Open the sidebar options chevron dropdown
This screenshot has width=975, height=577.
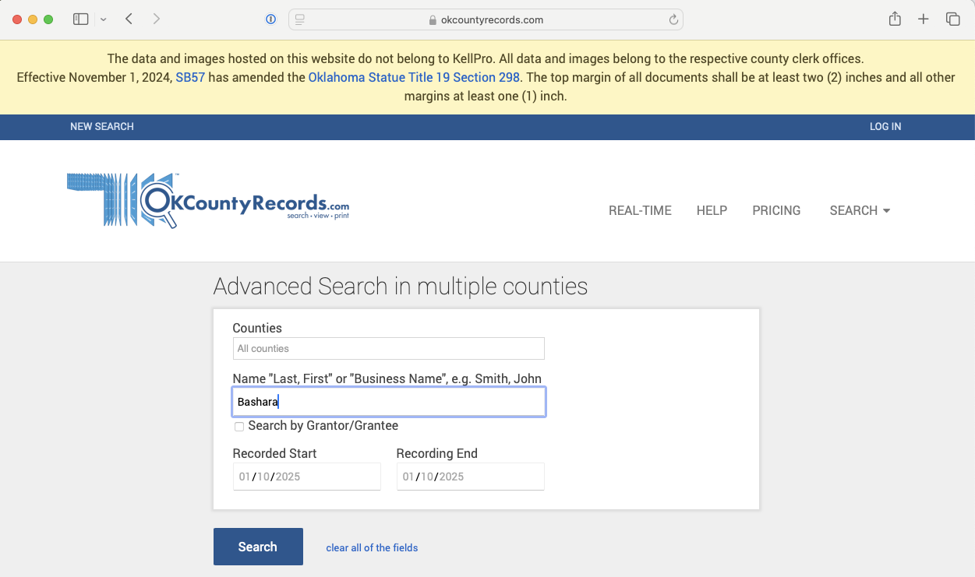pos(102,18)
